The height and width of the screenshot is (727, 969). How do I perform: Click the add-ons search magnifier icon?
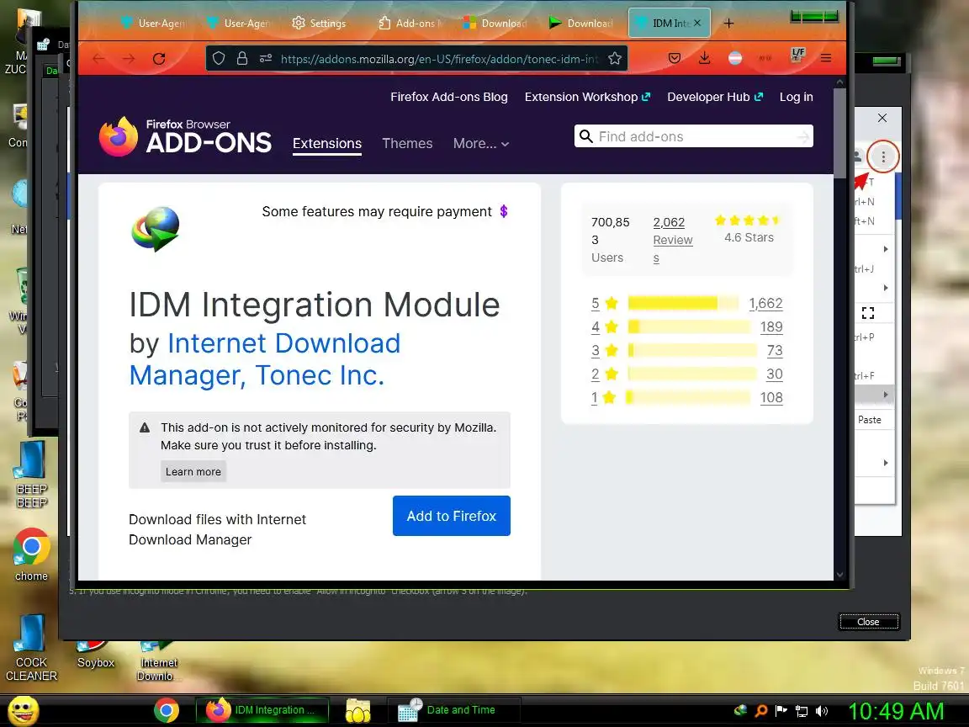pos(585,136)
